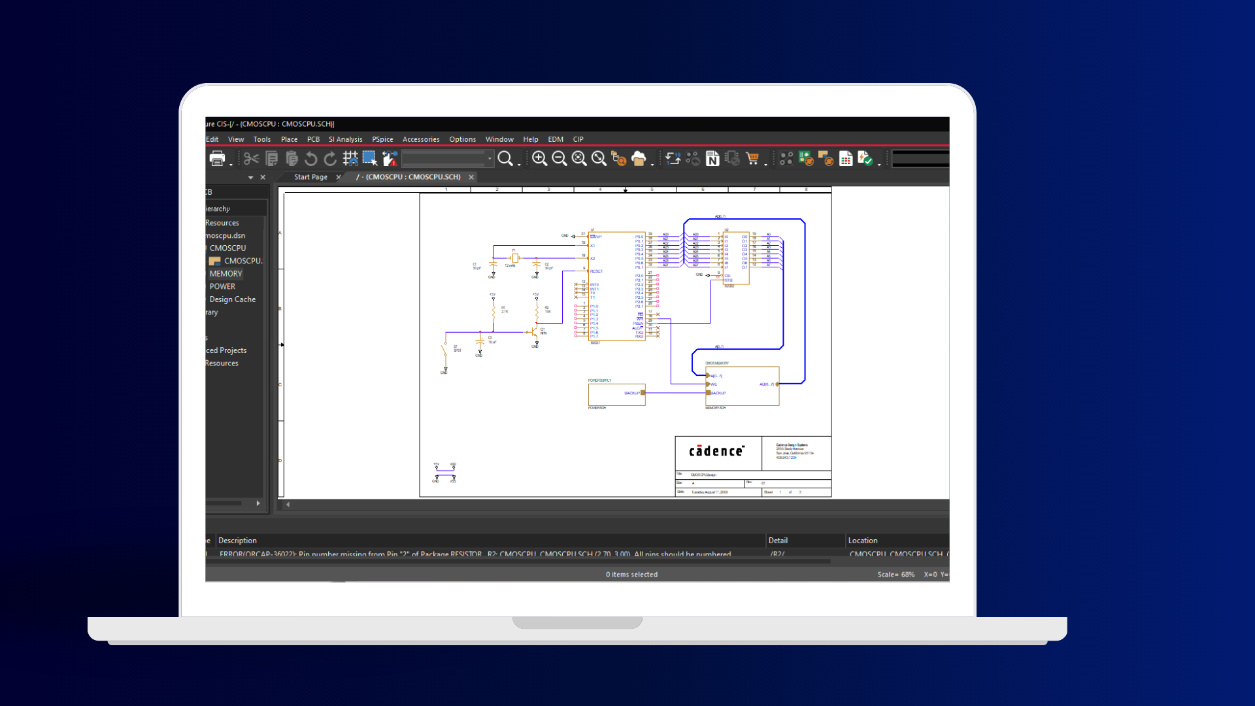Run the design rules check icon

point(865,158)
